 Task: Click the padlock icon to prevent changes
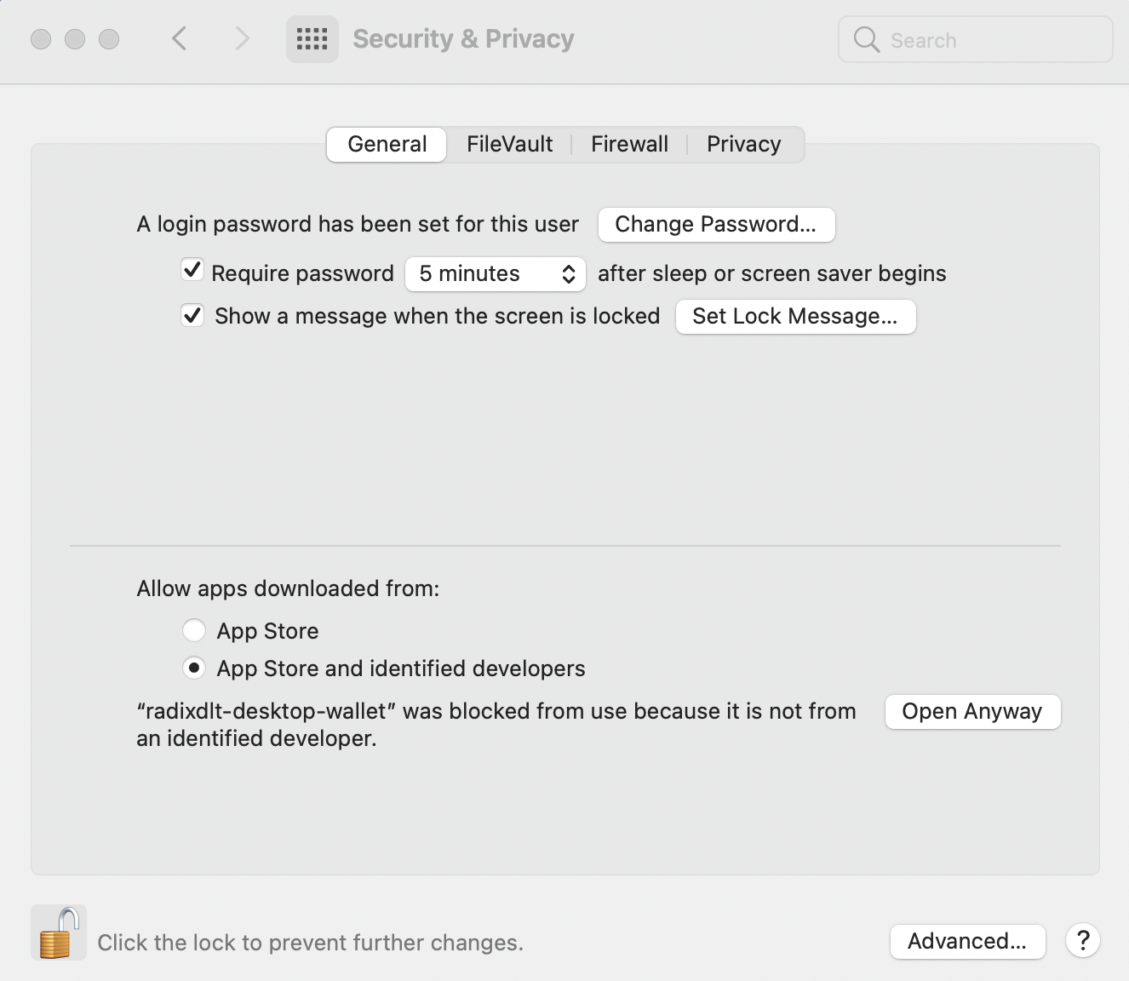(58, 933)
